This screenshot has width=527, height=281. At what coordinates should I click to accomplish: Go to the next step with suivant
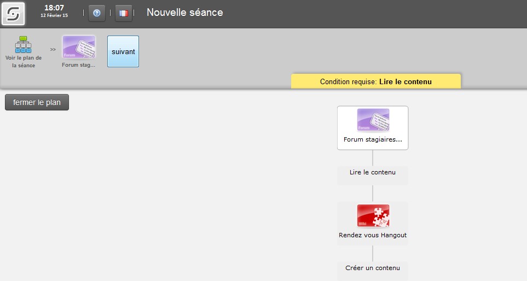point(123,51)
